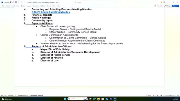Click 'Mayor/Dir. of Pub. Safety' item

55,49
